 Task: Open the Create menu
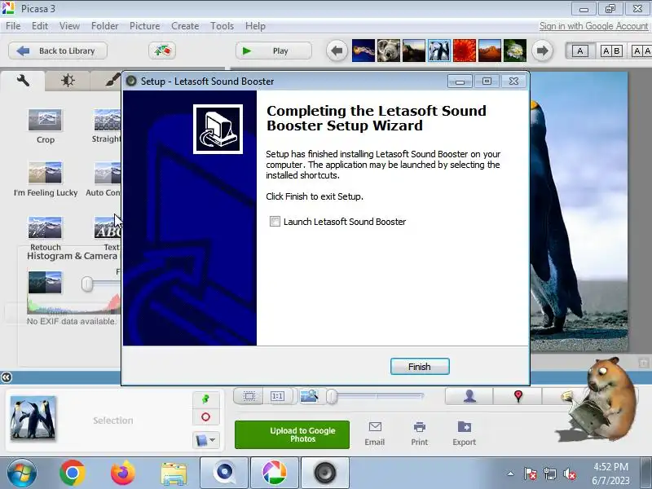tap(185, 26)
